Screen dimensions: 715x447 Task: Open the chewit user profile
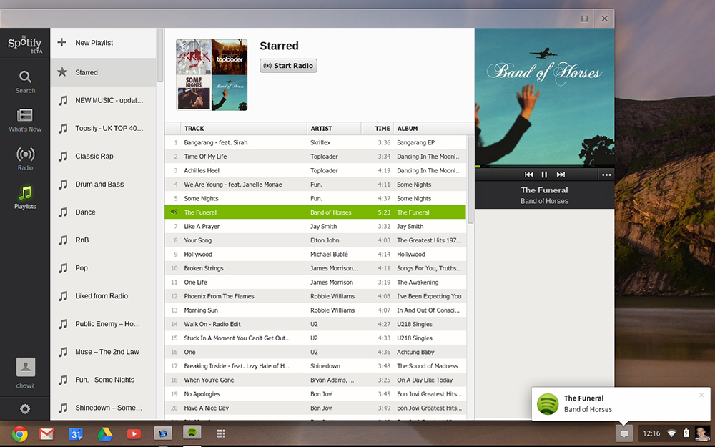click(x=26, y=373)
